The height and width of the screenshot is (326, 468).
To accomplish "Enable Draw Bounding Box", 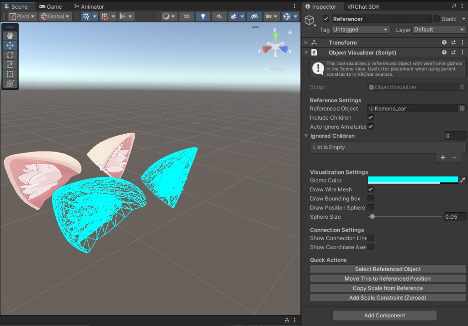I will [x=371, y=198].
